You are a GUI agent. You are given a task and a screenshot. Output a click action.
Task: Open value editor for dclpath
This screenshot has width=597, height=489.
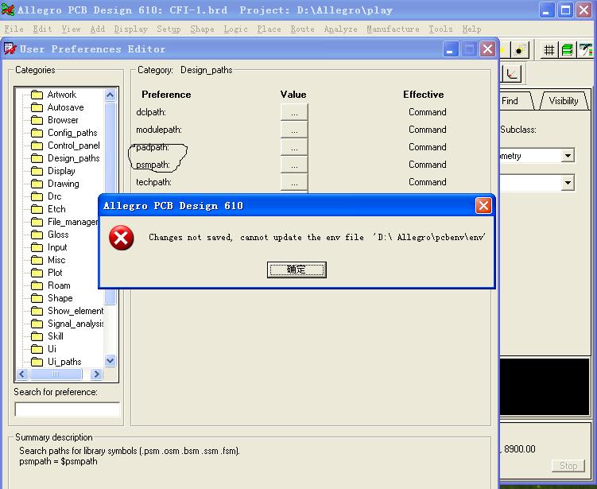(294, 112)
